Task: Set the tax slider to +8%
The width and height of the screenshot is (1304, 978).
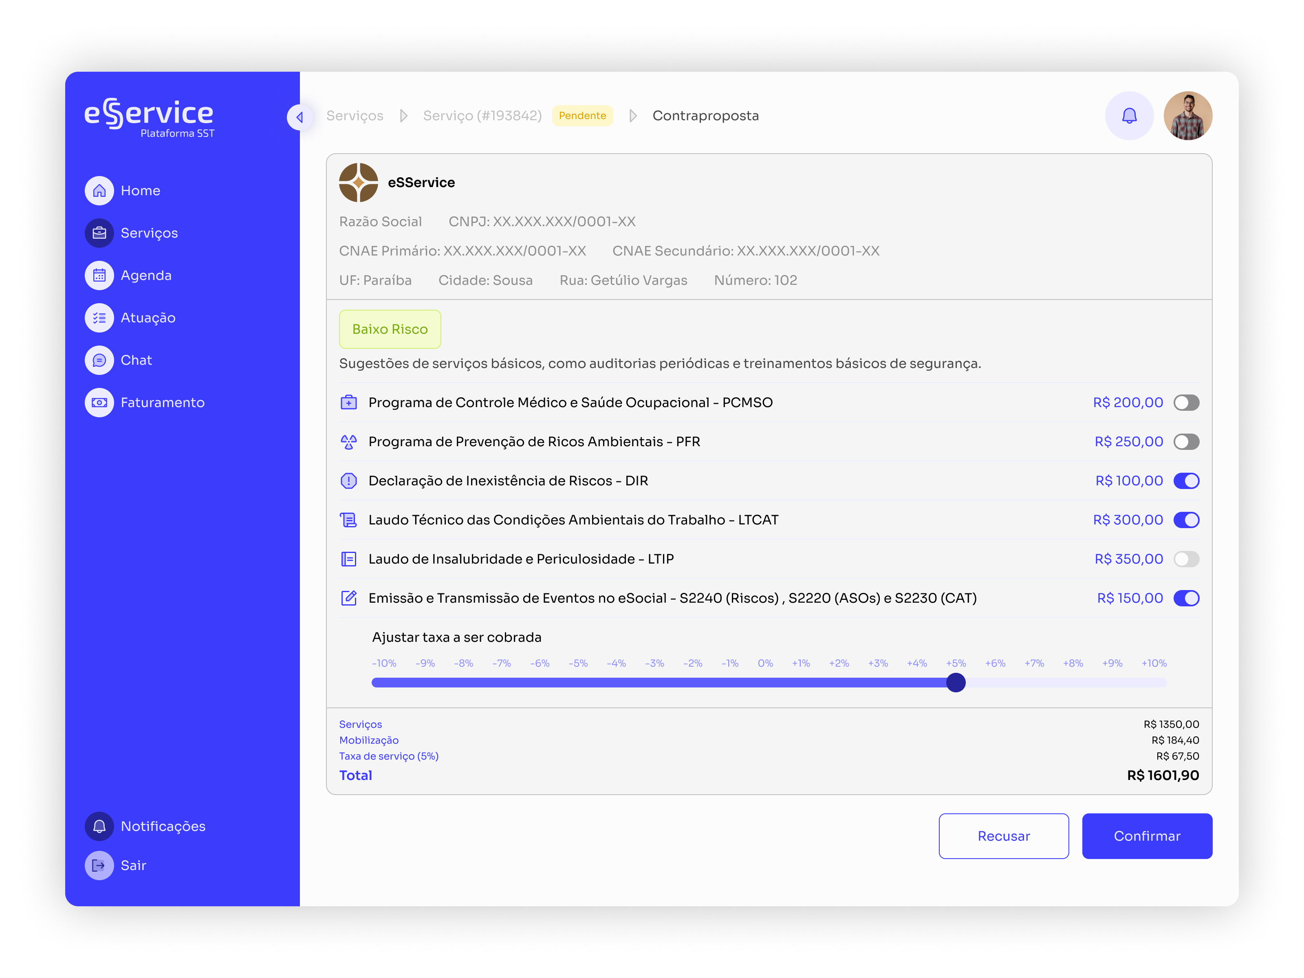Action: coord(1073,683)
